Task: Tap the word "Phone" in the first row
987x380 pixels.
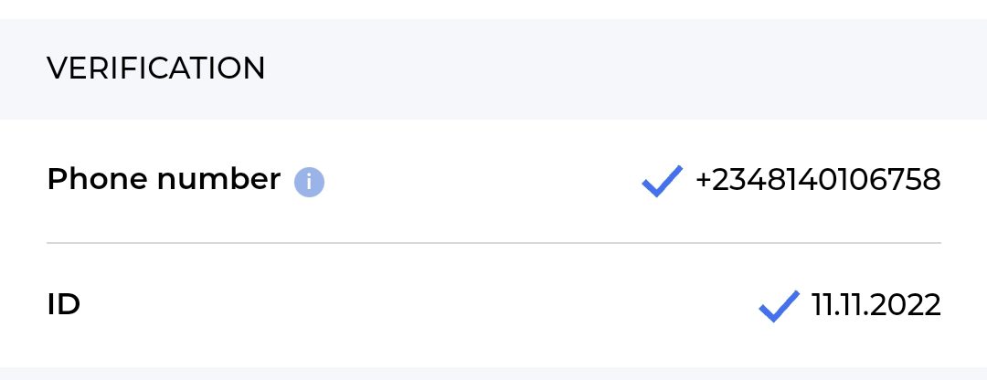Action: (x=98, y=180)
